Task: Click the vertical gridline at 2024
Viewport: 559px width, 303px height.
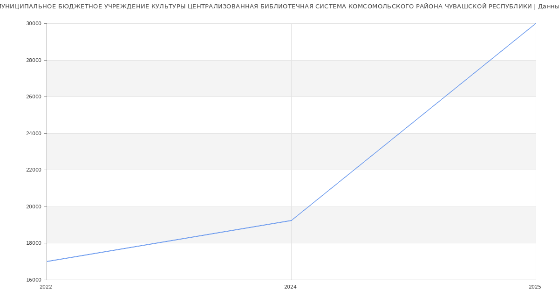Action: coord(291,117)
